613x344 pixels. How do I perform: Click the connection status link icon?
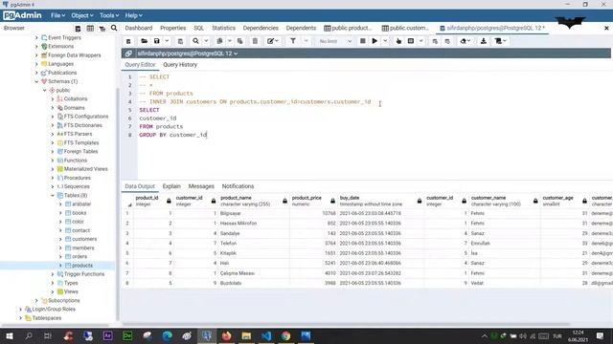(128, 54)
